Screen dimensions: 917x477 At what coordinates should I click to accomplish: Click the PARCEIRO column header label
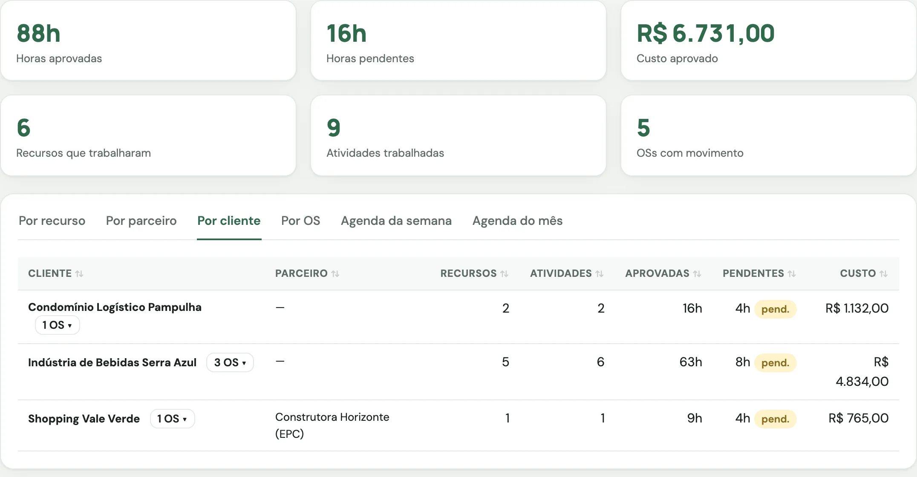click(301, 273)
